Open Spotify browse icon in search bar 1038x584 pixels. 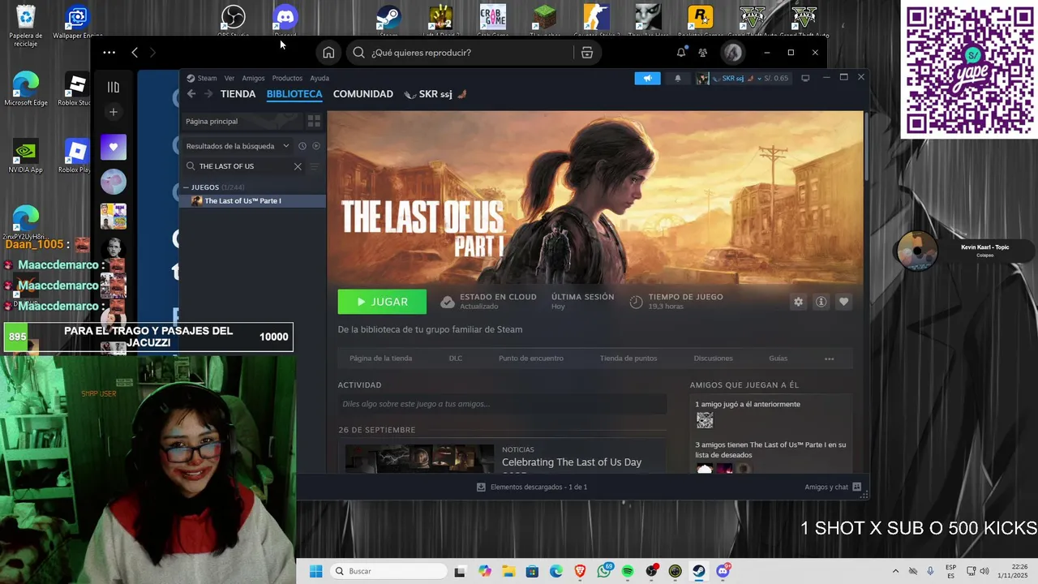point(587,53)
